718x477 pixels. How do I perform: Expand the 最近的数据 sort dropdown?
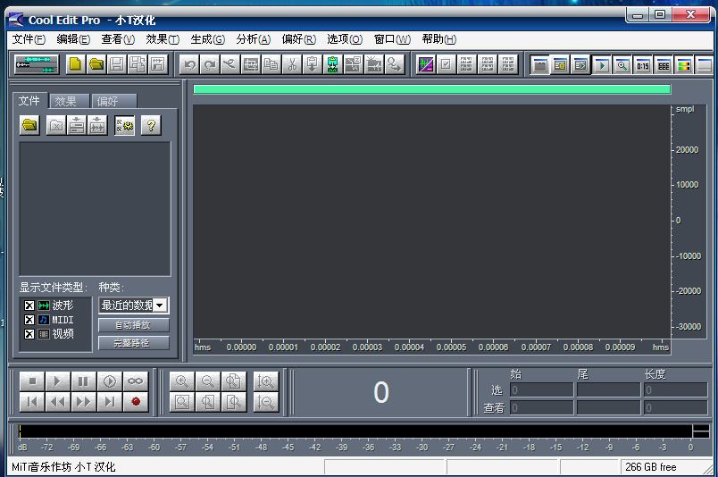tap(160, 305)
